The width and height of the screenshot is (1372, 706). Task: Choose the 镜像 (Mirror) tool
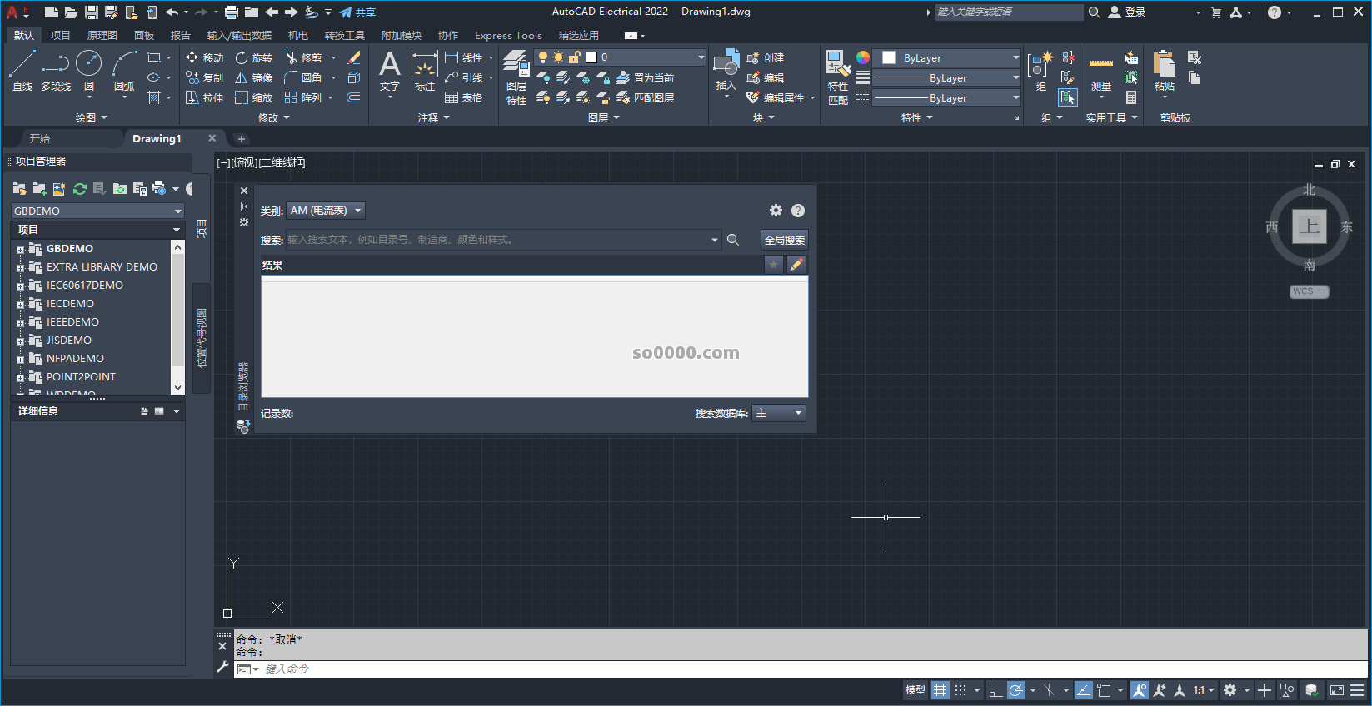pos(254,77)
